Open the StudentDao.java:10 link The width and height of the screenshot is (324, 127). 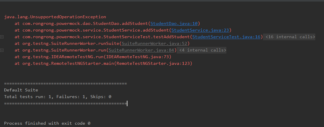pos(174,23)
